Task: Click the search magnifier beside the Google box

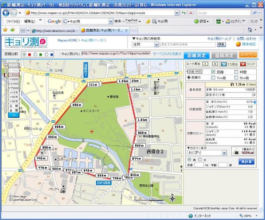Action: (255, 13)
